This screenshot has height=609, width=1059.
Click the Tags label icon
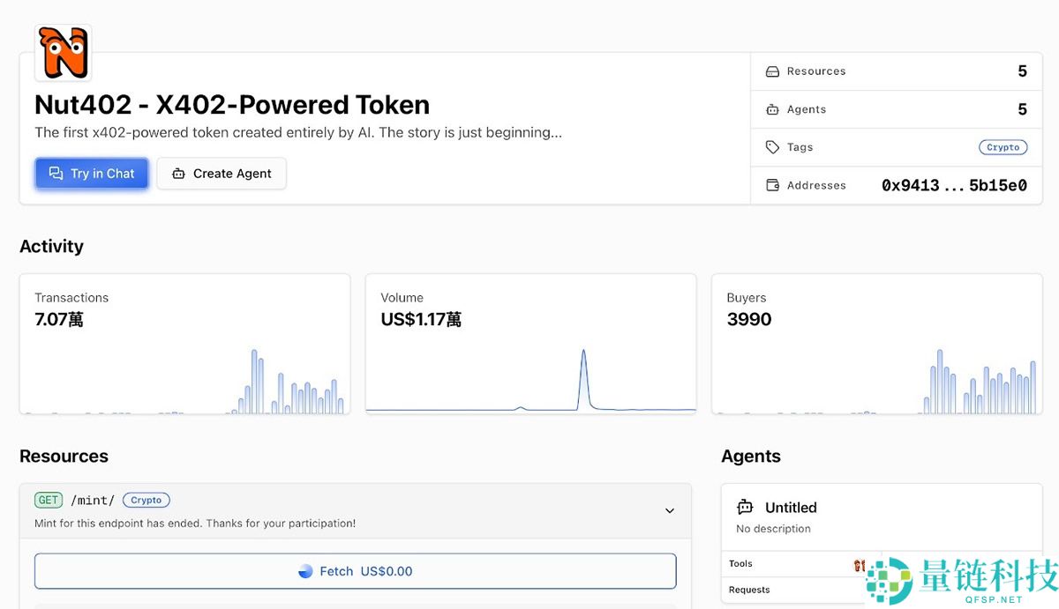772,147
